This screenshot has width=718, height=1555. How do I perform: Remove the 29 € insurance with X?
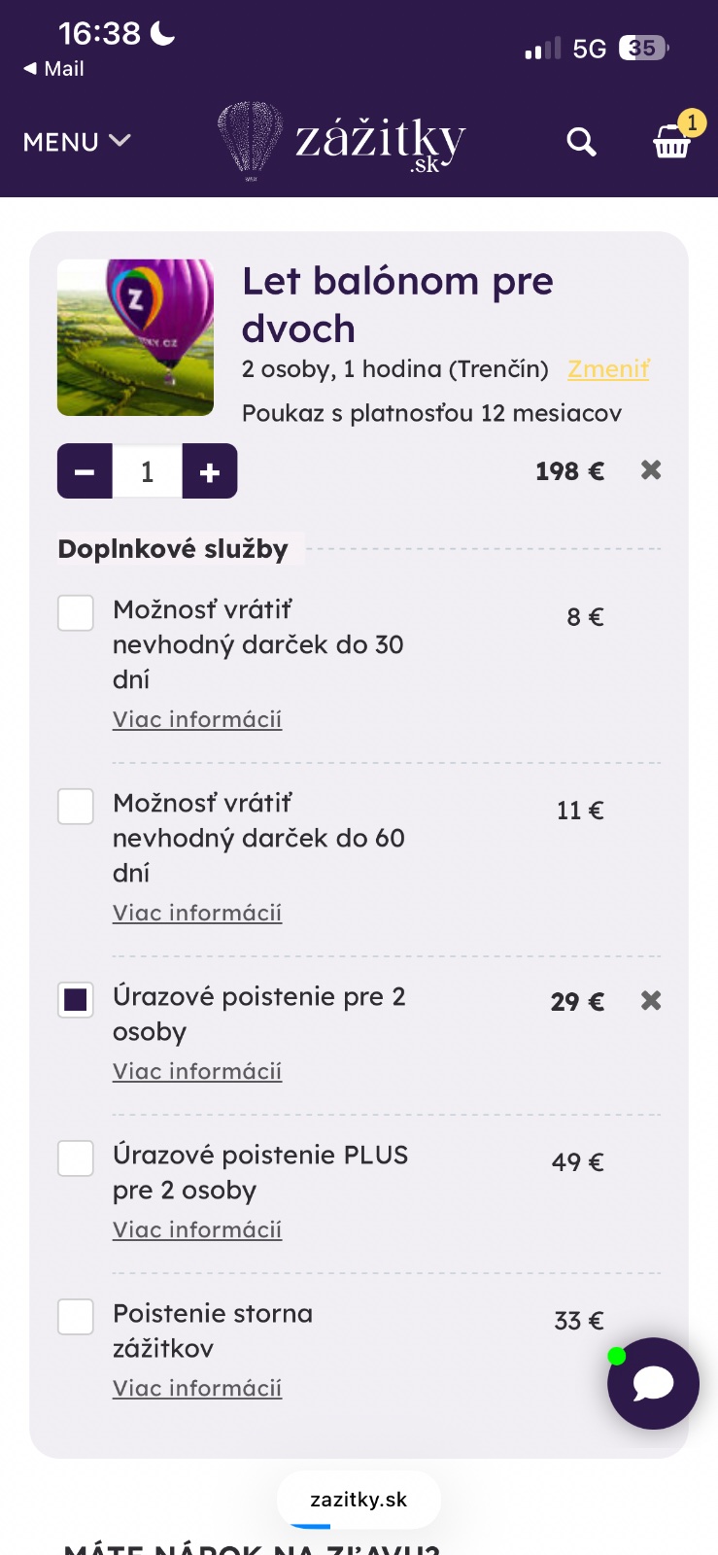click(651, 1001)
